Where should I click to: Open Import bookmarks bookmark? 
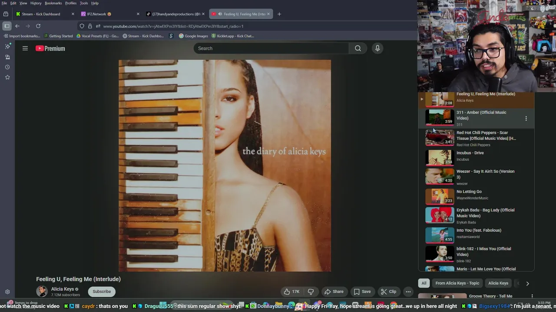[22, 36]
